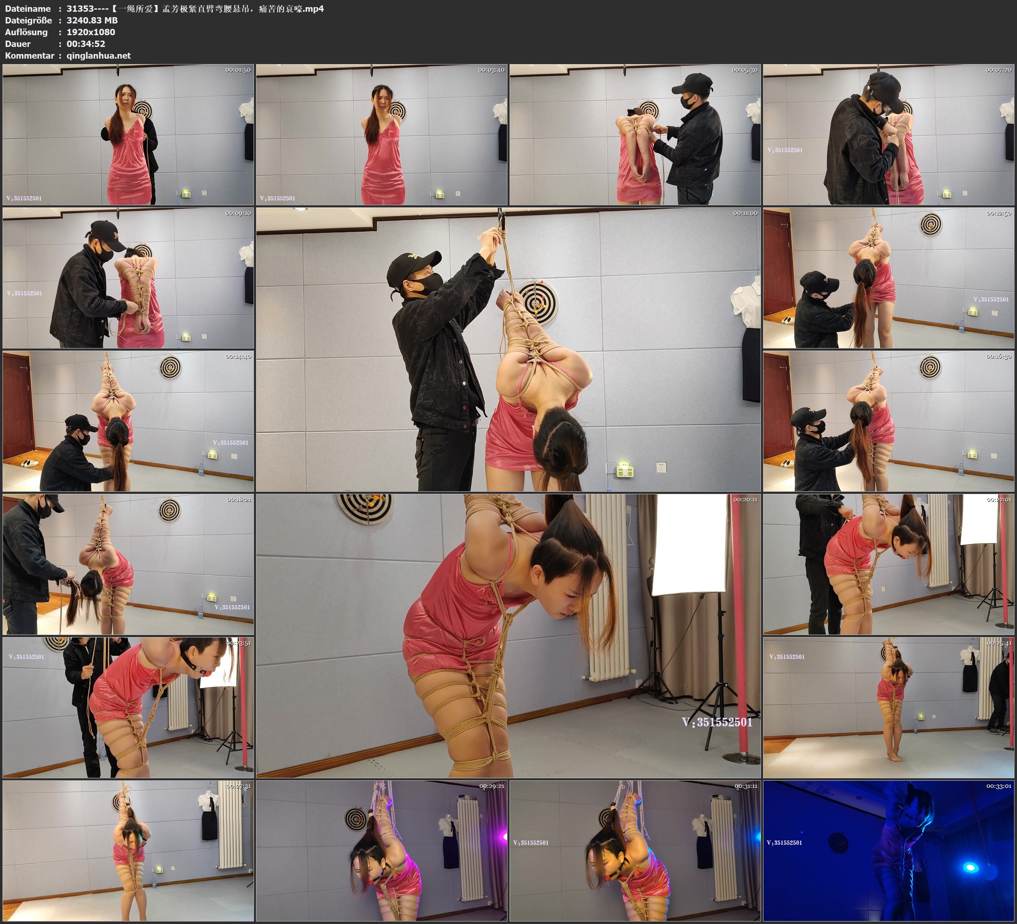
Task: Click the large frame at 00:20:11
Action: point(508,635)
